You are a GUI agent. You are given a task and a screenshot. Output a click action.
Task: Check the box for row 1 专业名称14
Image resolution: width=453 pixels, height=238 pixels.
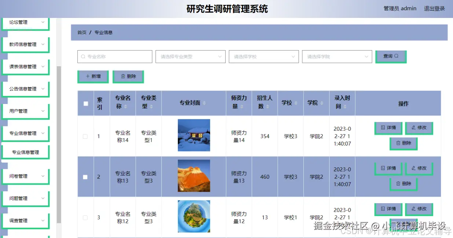(85, 136)
